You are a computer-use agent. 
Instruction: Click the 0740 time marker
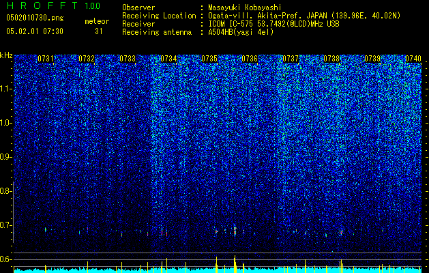(x=413, y=59)
